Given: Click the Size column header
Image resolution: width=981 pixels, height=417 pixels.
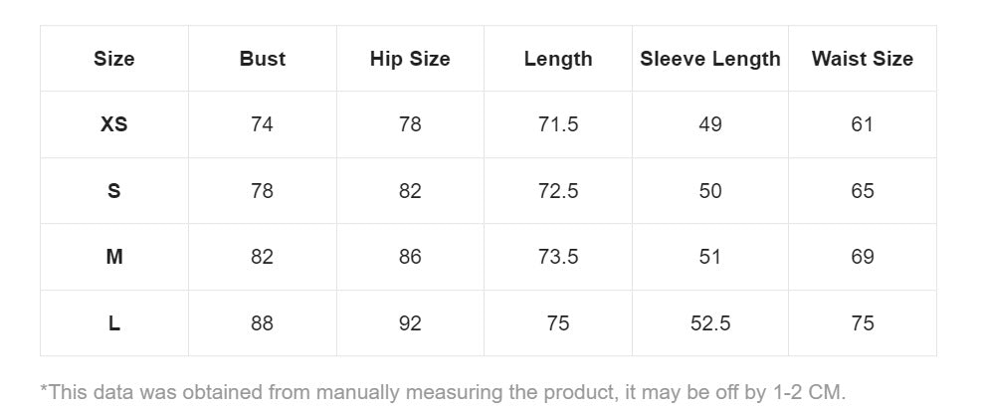Looking at the screenshot, I should tap(113, 59).
